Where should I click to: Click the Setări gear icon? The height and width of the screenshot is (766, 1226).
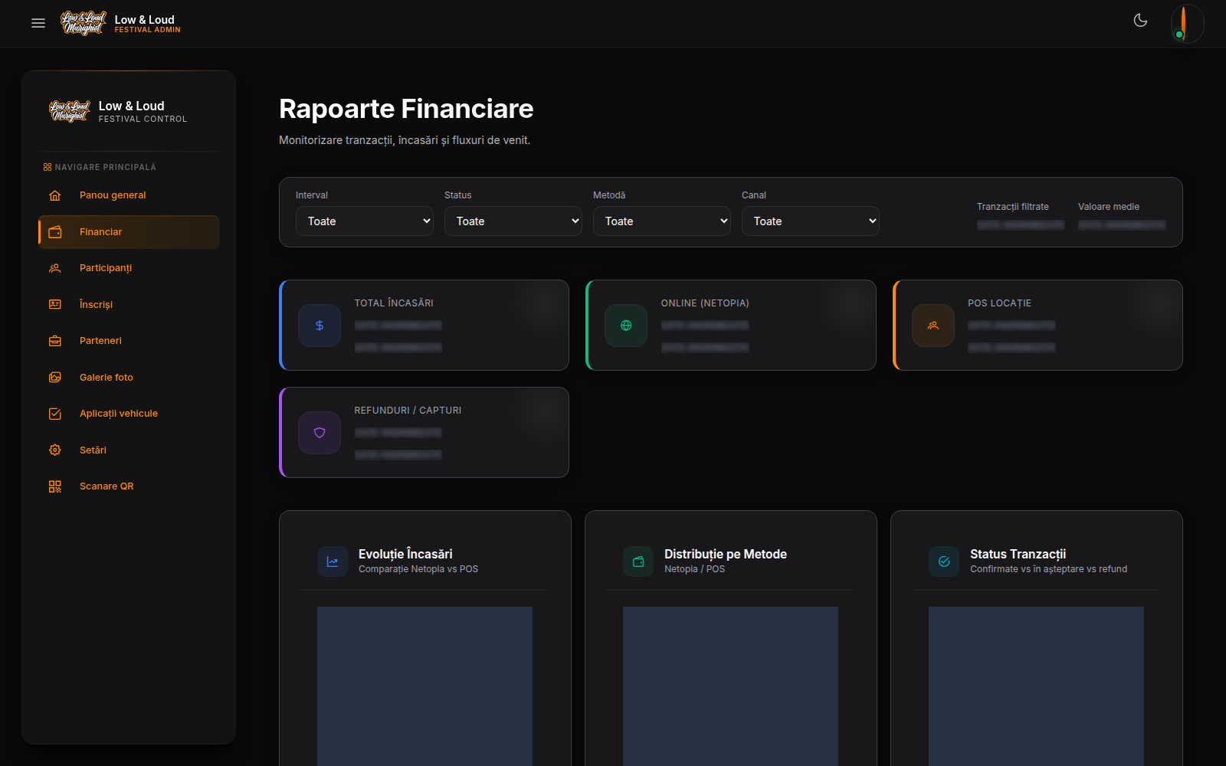[x=55, y=450]
